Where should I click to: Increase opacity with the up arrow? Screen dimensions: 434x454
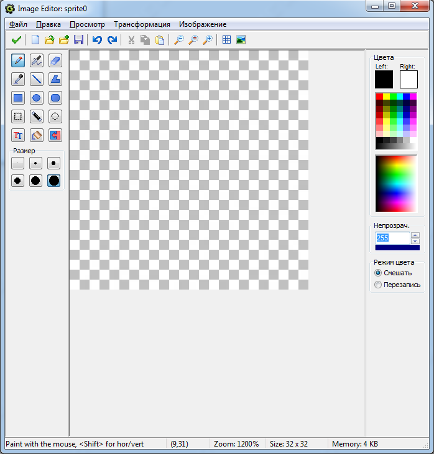415,235
